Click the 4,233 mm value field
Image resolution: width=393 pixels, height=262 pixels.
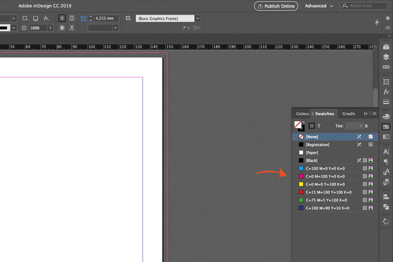(x=106, y=19)
